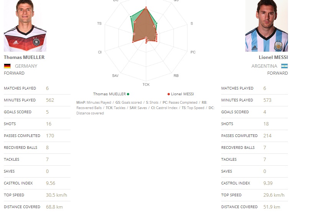Click Messi's distance covered value 51.9 km
This screenshot has width=314, height=212.
pos(271,207)
